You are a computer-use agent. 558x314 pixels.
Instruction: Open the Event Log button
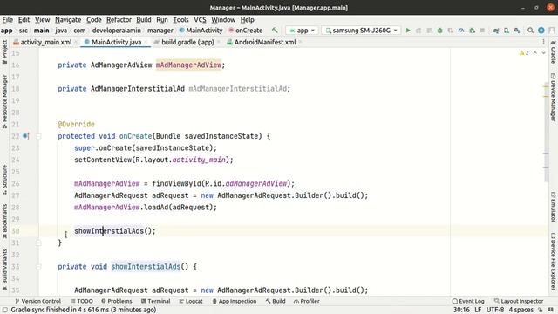468,301
